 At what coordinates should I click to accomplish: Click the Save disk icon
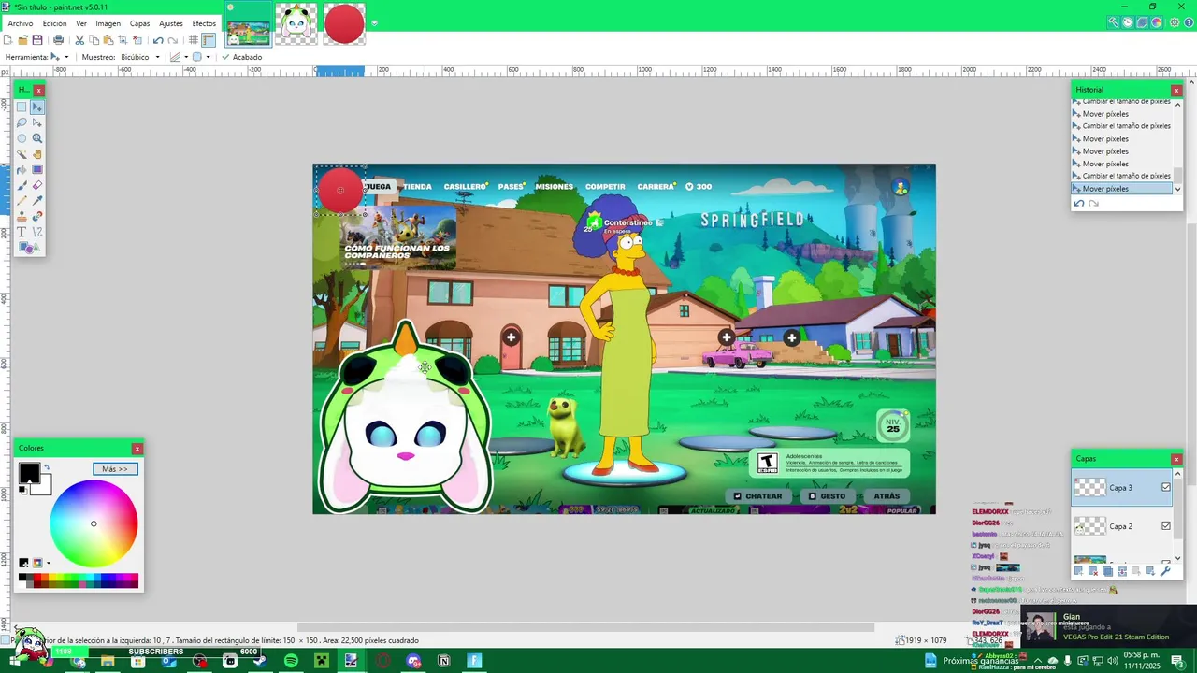click(37, 40)
